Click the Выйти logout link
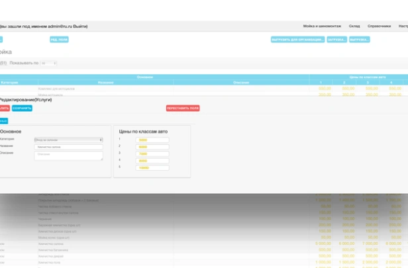Viewport: 408px width, 268px height. (80, 26)
